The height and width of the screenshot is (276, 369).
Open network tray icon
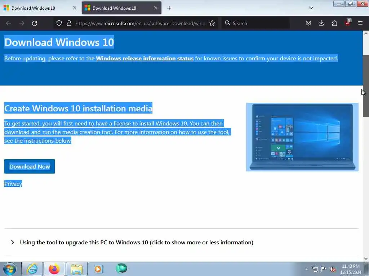coord(315,269)
